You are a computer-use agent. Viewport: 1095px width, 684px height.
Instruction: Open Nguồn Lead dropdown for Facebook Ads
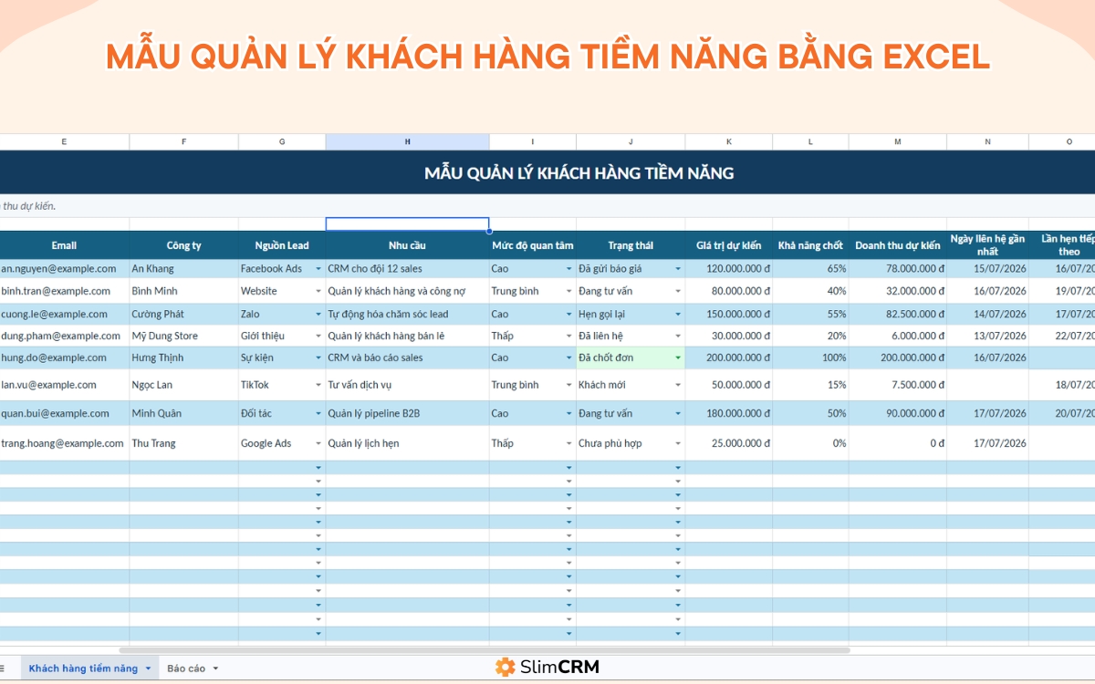pos(318,269)
